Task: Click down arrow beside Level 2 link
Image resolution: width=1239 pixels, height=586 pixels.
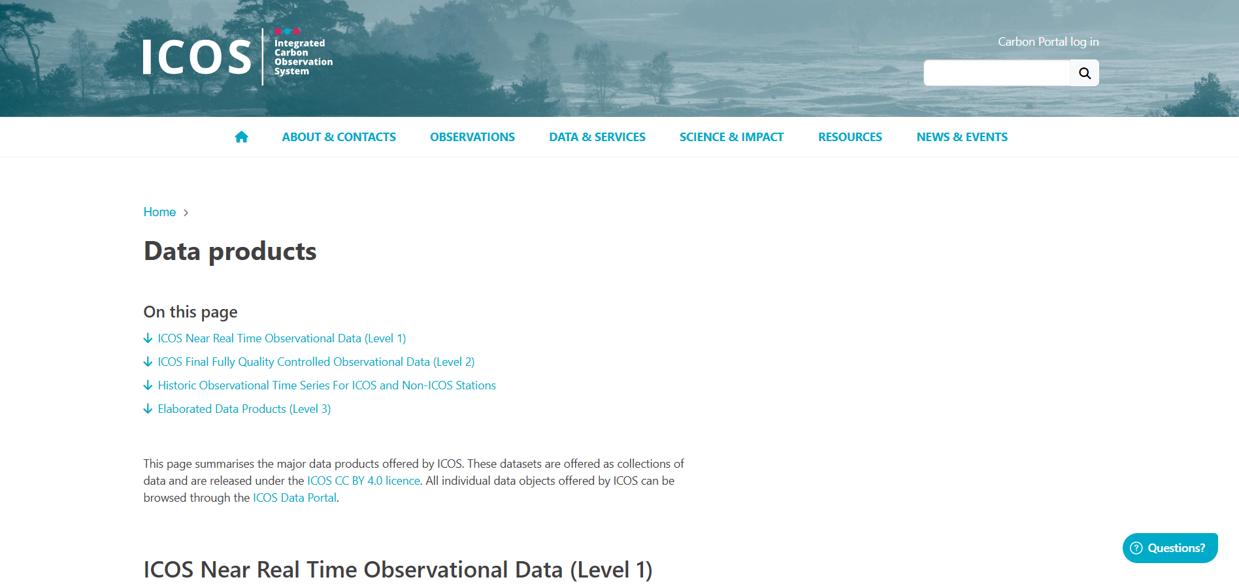Action: [x=148, y=362]
